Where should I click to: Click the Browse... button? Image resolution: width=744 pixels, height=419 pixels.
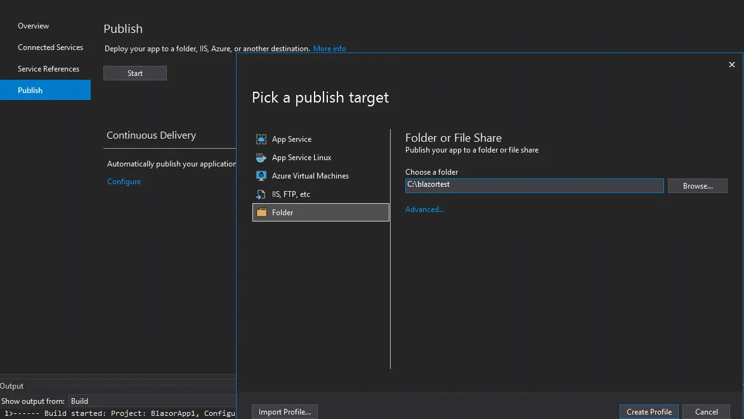pyautogui.click(x=697, y=186)
